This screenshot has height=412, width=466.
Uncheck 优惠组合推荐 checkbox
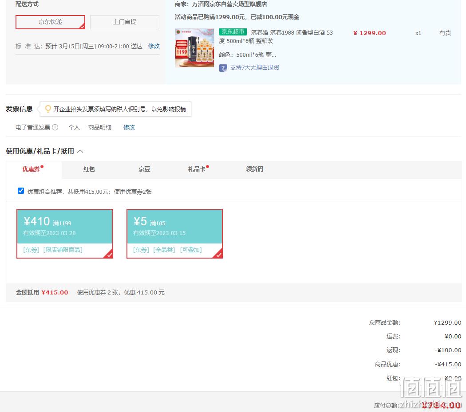point(21,191)
